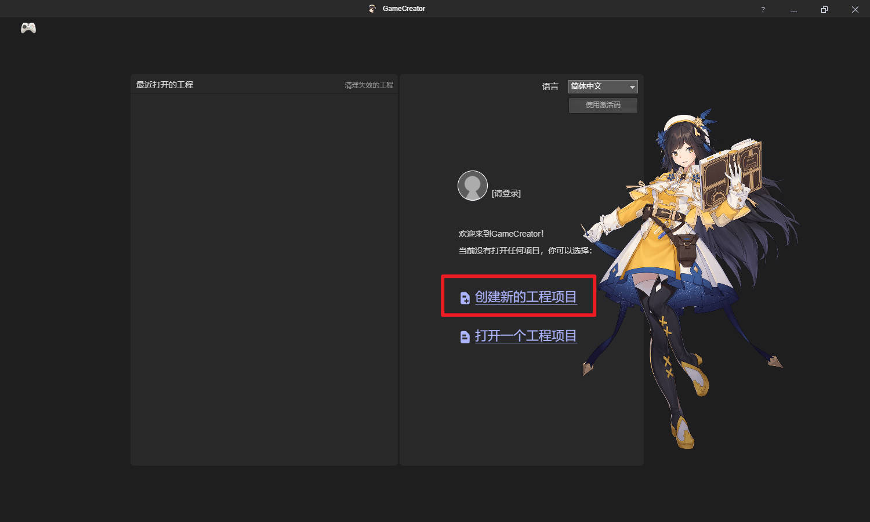
Task: Click the [请登录] login link
Action: coord(506,193)
